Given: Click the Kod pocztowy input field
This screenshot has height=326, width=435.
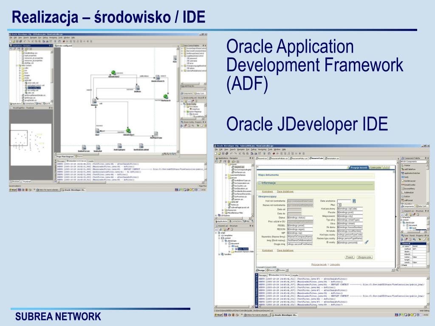Looking at the screenshot, I should coord(350,209).
